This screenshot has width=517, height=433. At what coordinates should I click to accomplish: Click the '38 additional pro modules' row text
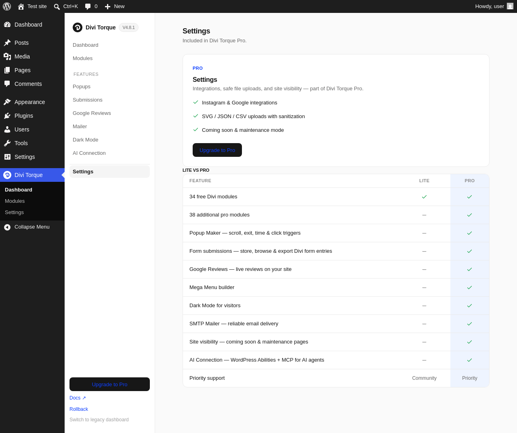click(219, 215)
